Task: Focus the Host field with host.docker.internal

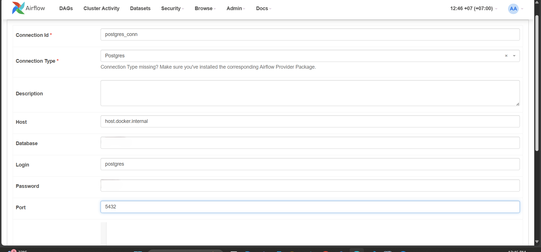Action: pos(310,121)
